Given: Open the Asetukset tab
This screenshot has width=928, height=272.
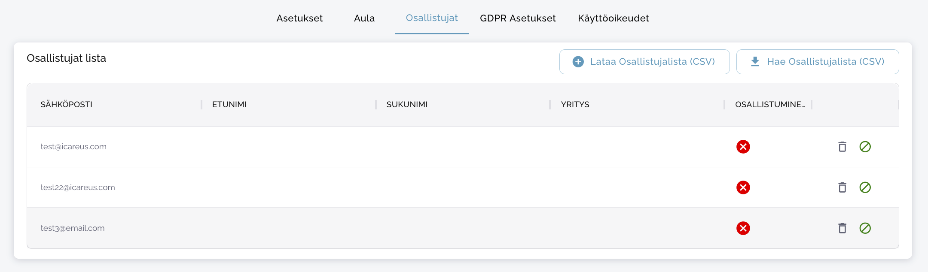Looking at the screenshot, I should pyautogui.click(x=299, y=18).
